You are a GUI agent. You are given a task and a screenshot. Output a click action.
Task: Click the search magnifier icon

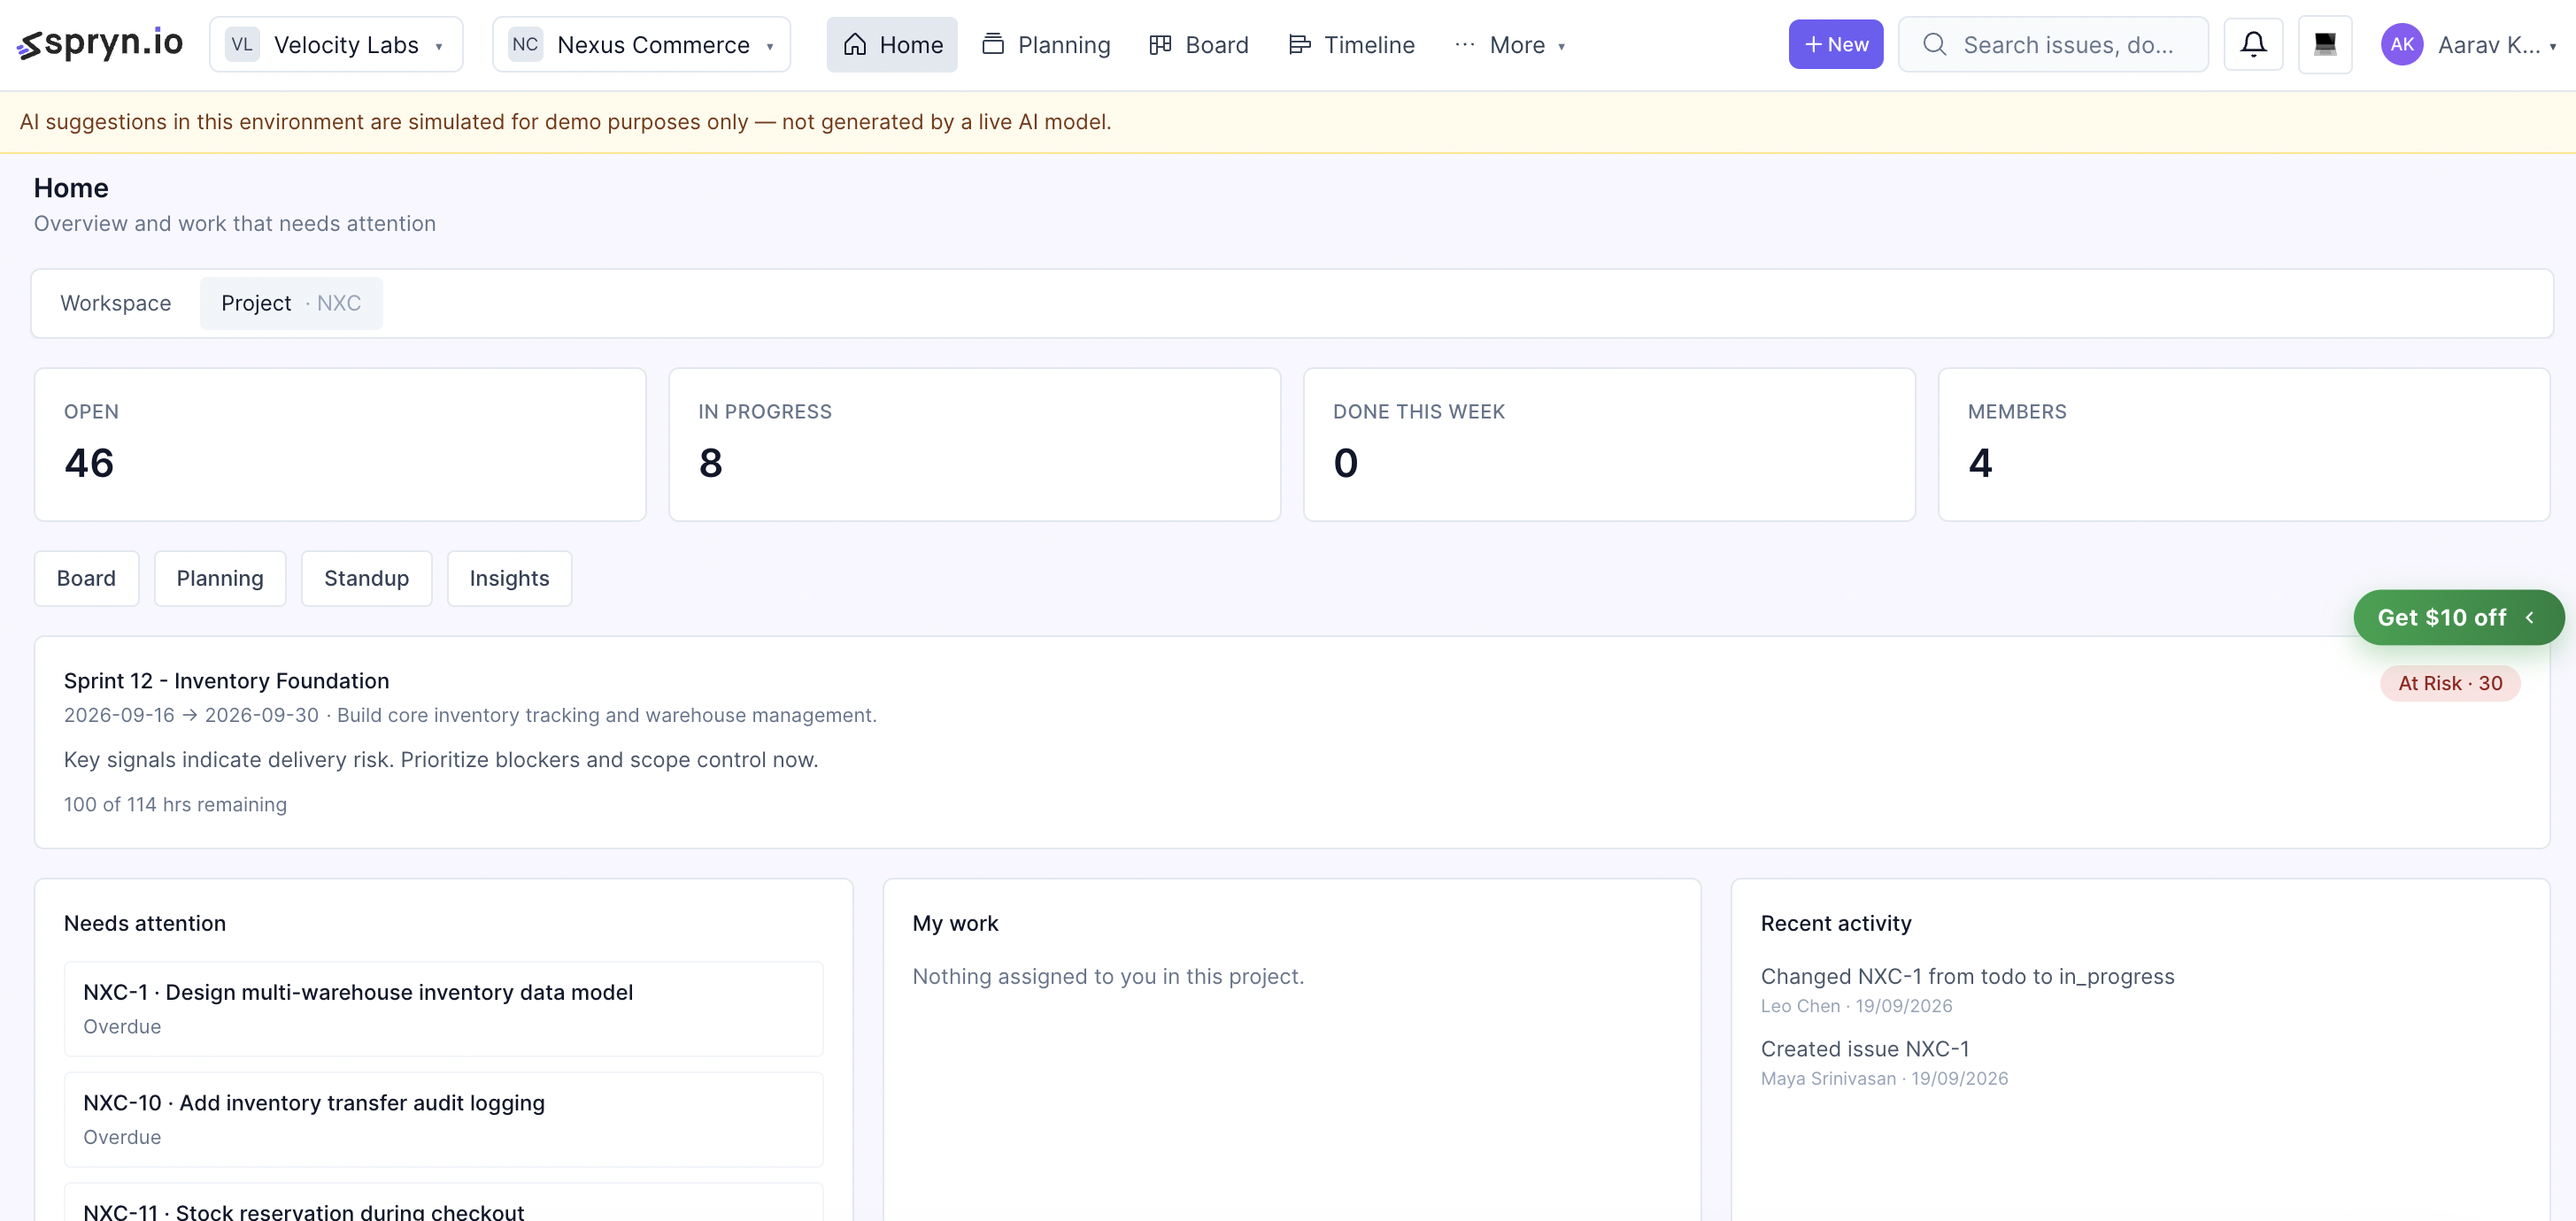[1935, 45]
